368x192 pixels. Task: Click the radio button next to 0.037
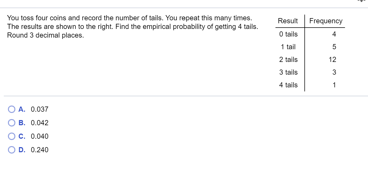(x=12, y=109)
